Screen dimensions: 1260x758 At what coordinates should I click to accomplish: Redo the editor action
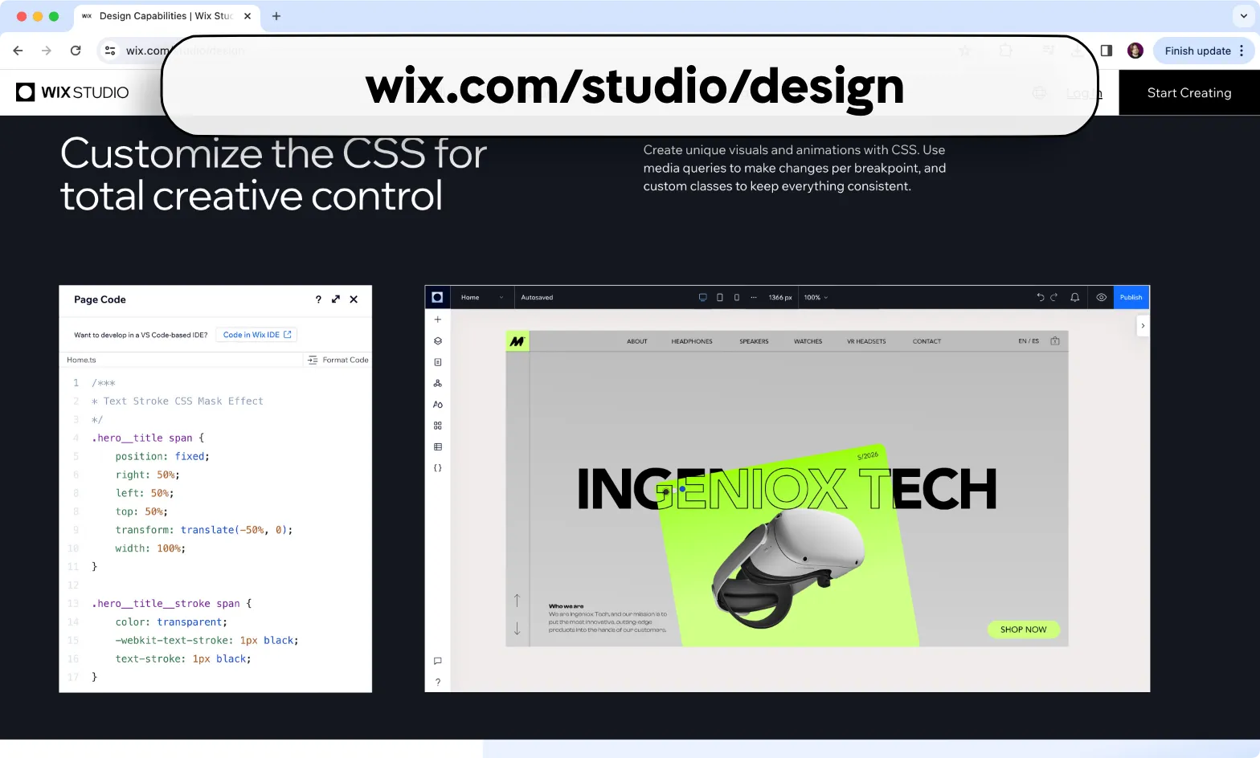click(x=1054, y=297)
